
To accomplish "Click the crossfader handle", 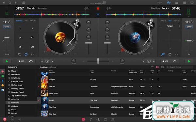I will point(98,61).
